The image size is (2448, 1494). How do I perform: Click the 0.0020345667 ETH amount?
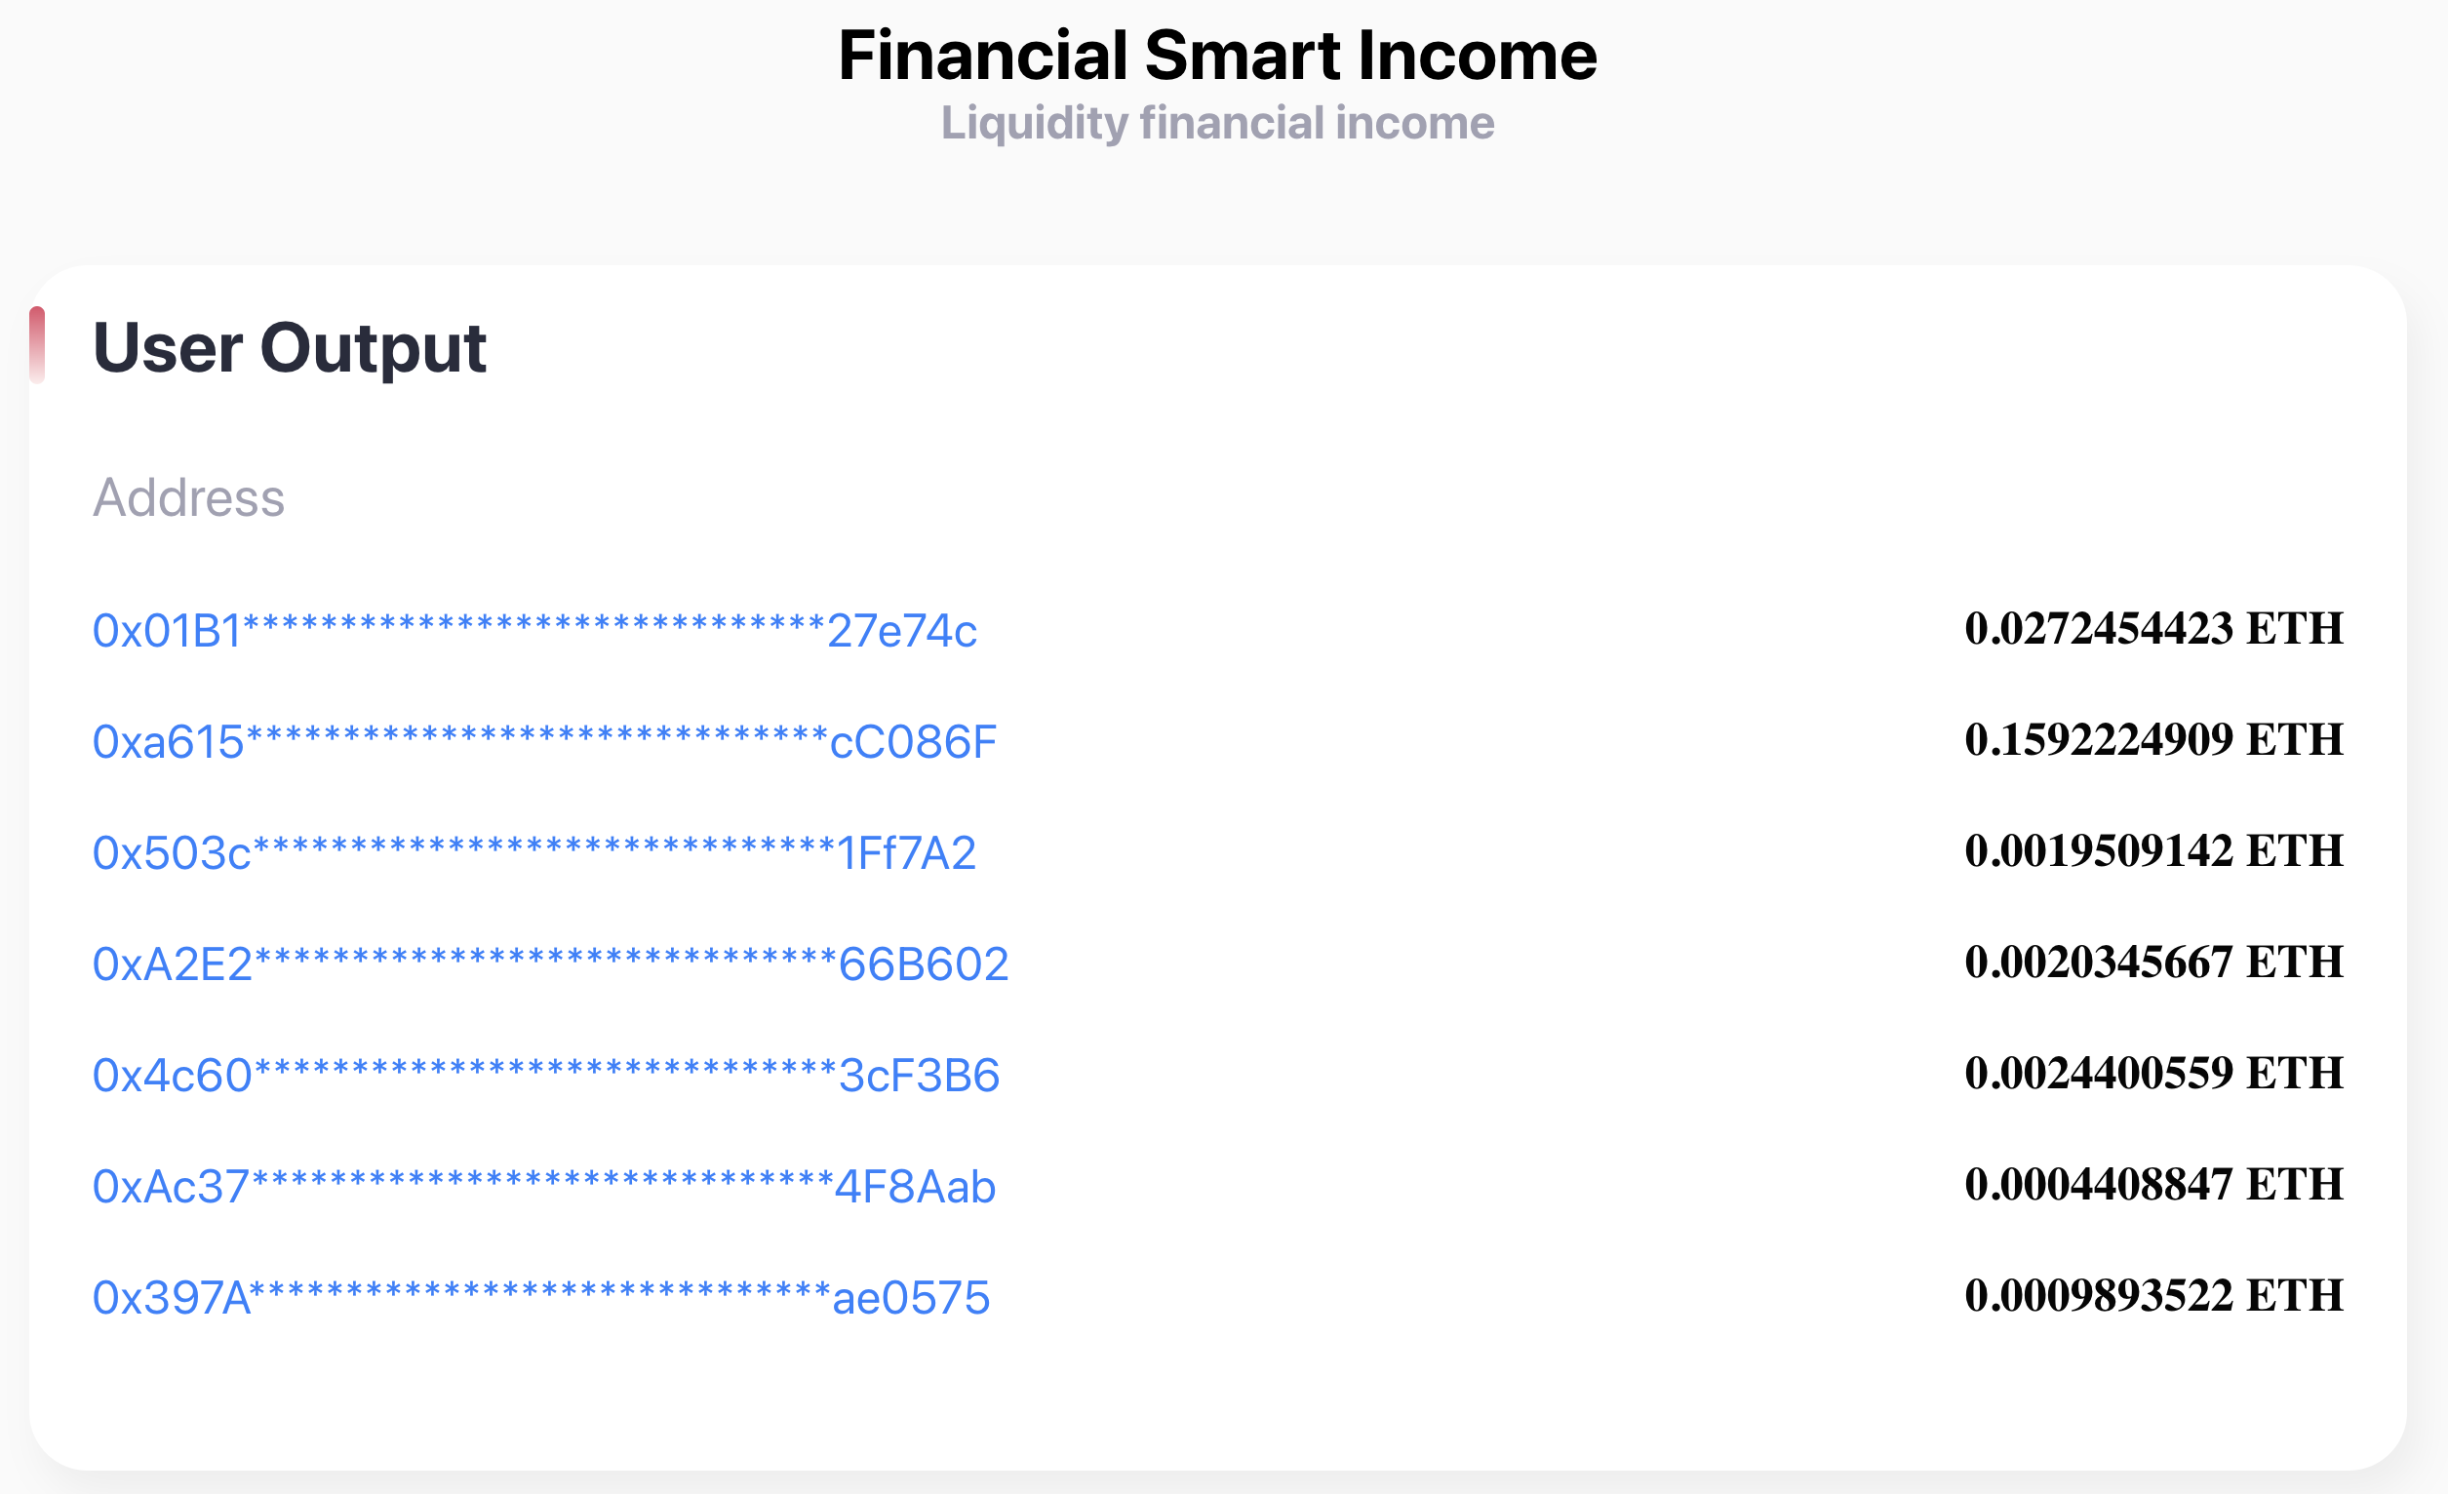pyautogui.click(x=2153, y=963)
